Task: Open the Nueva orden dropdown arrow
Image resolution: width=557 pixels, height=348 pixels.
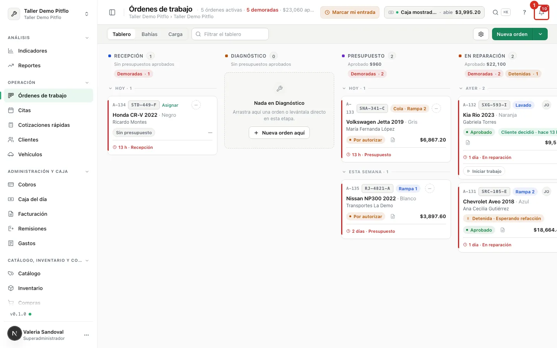Action: [540, 34]
